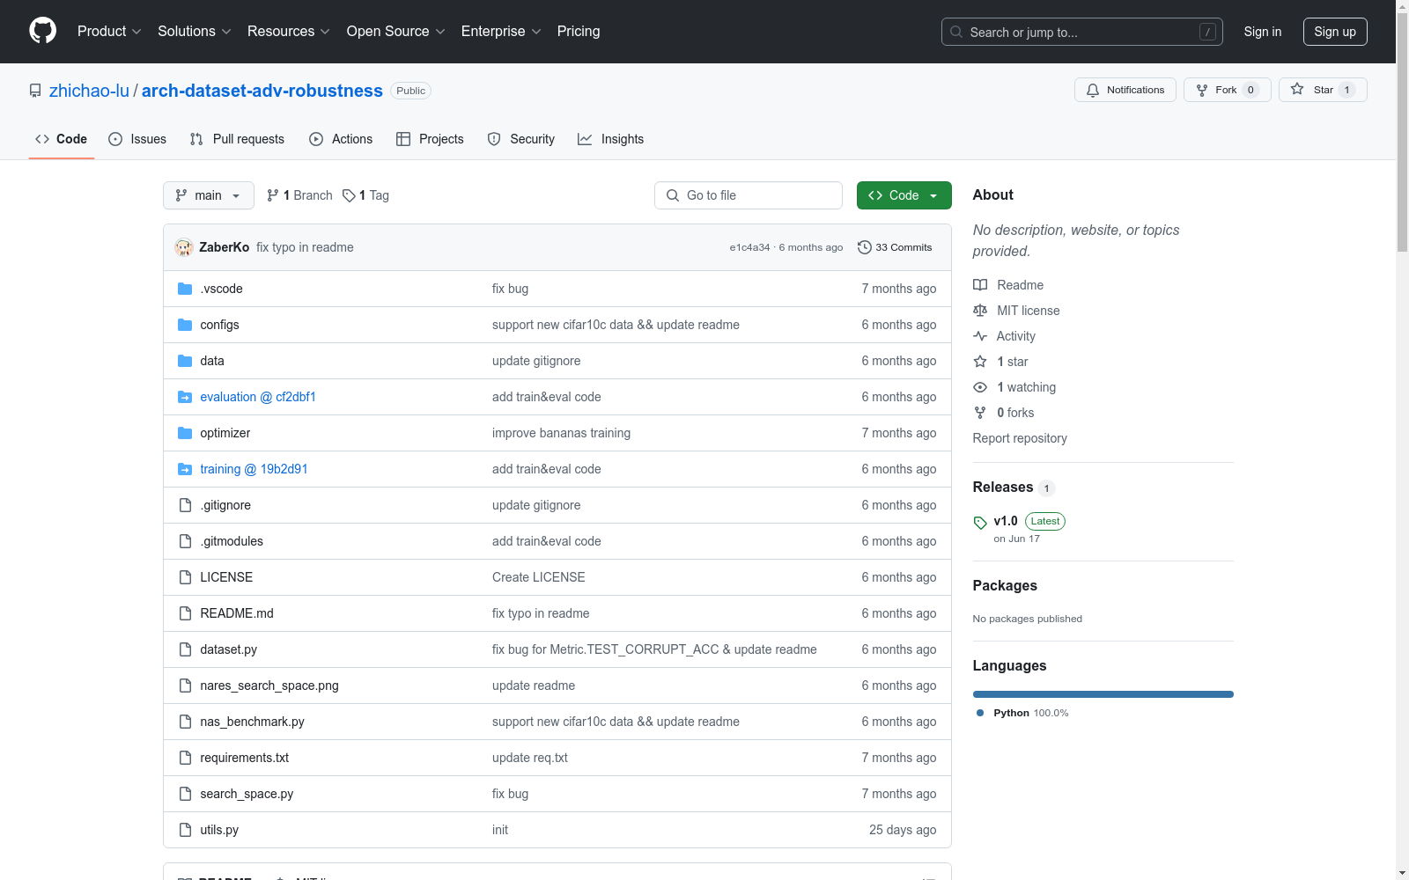This screenshot has height=880, width=1409.
Task: Switch to the Issues tab
Action: (x=137, y=139)
